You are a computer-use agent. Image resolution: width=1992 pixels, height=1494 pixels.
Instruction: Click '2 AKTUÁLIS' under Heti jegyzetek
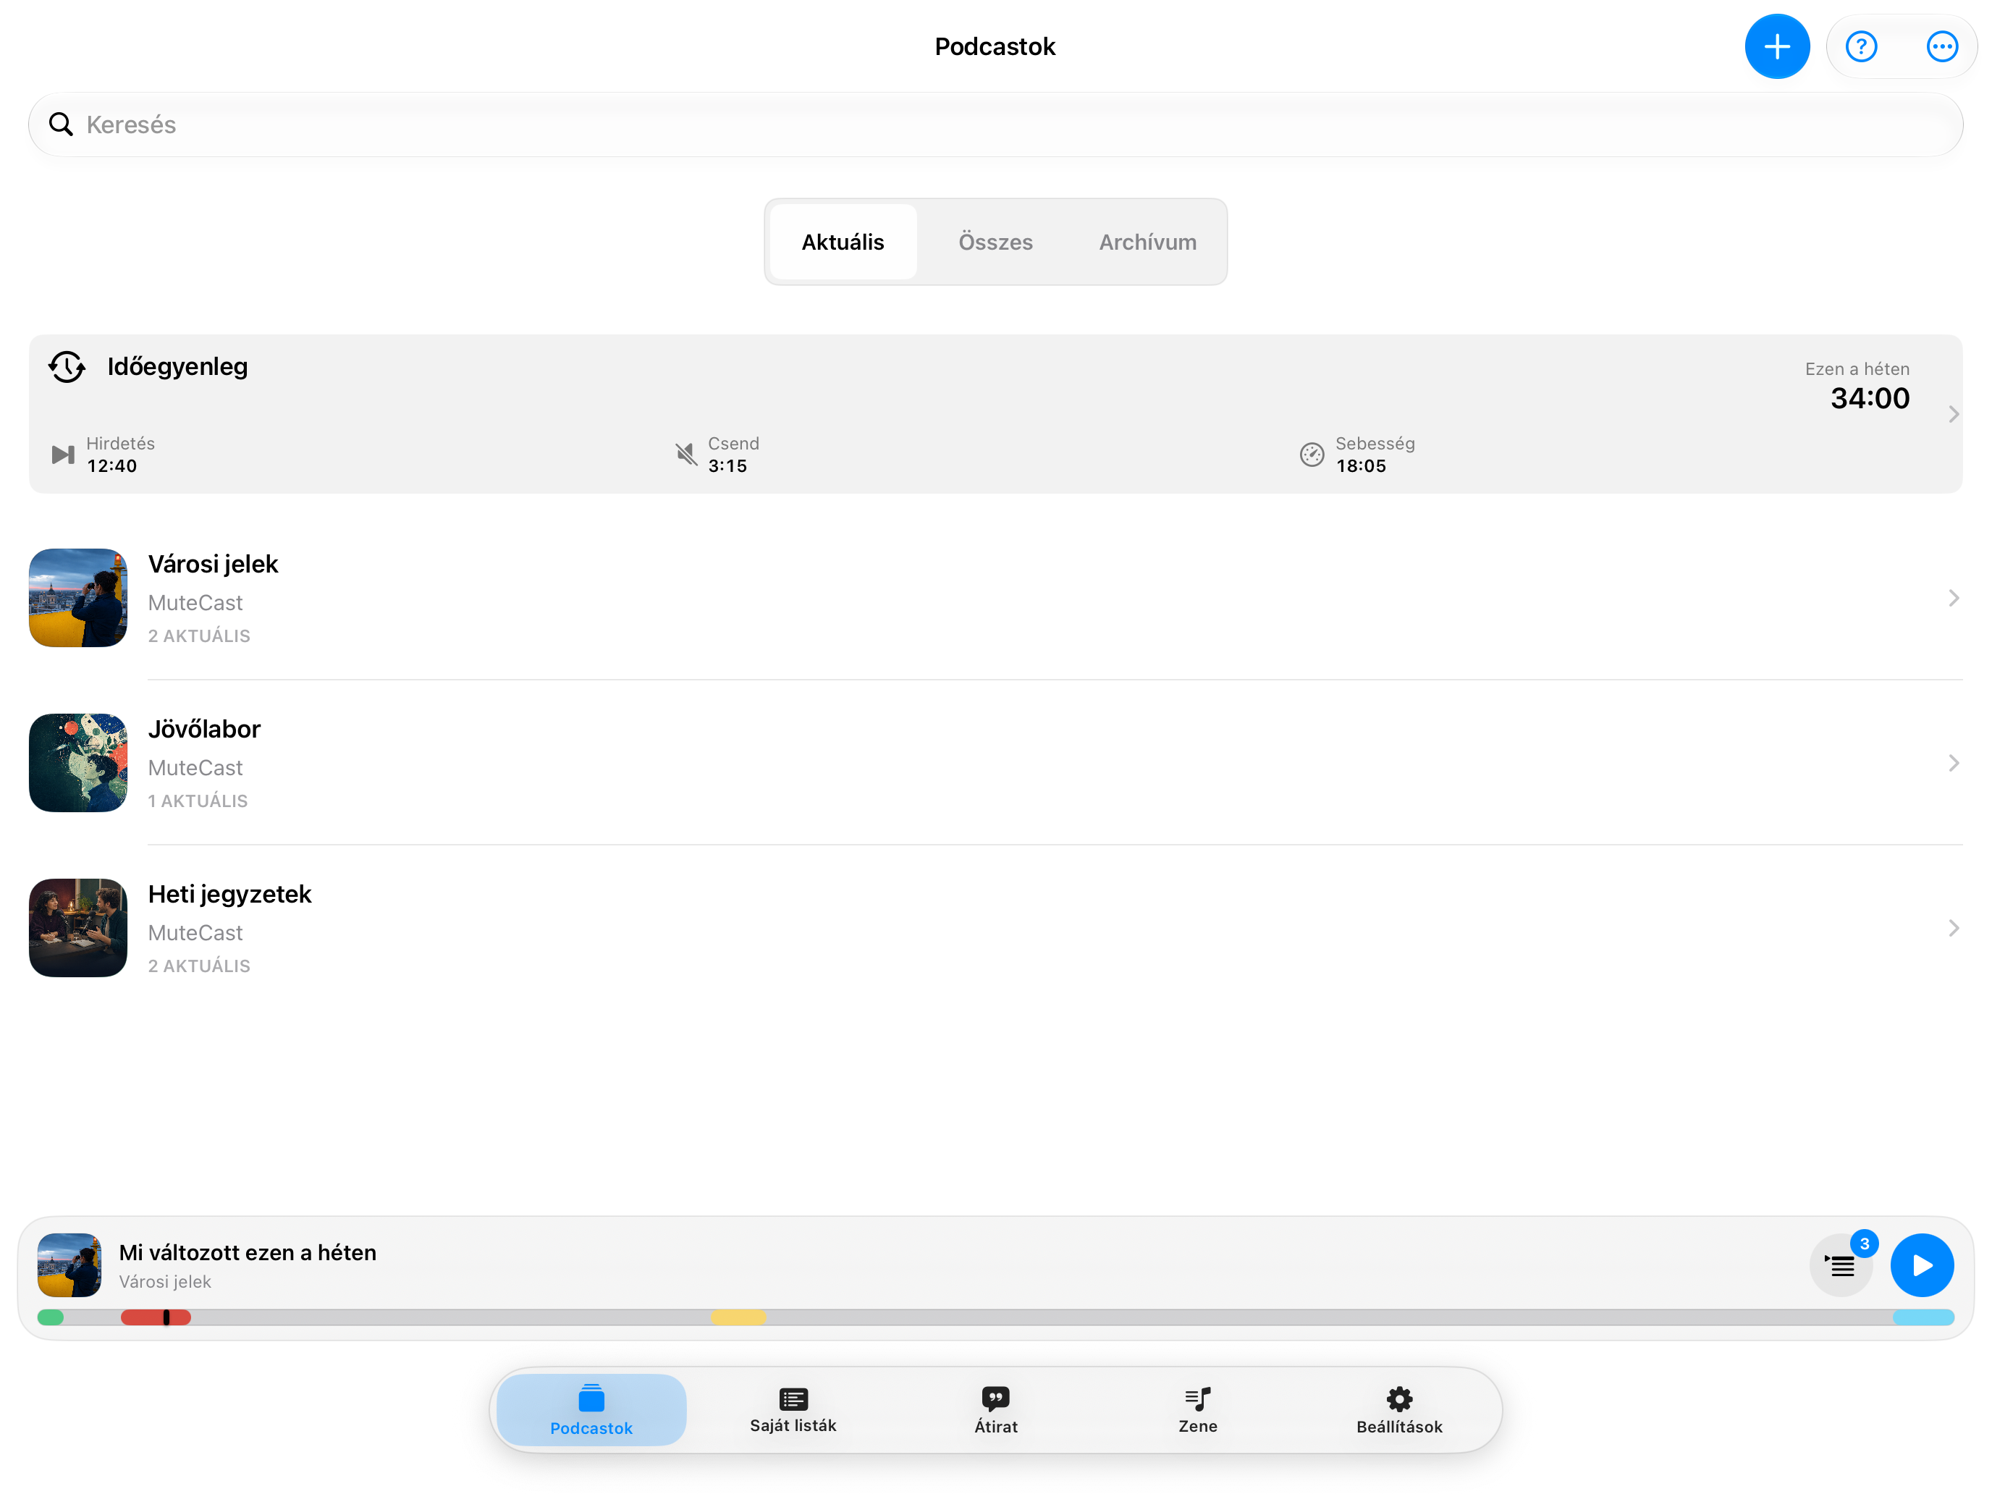point(199,966)
